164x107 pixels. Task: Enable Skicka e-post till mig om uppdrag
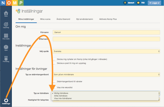[x=54, y=63]
